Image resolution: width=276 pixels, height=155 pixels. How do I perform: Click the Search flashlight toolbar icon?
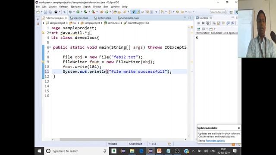pyautogui.click(x=125, y=12)
